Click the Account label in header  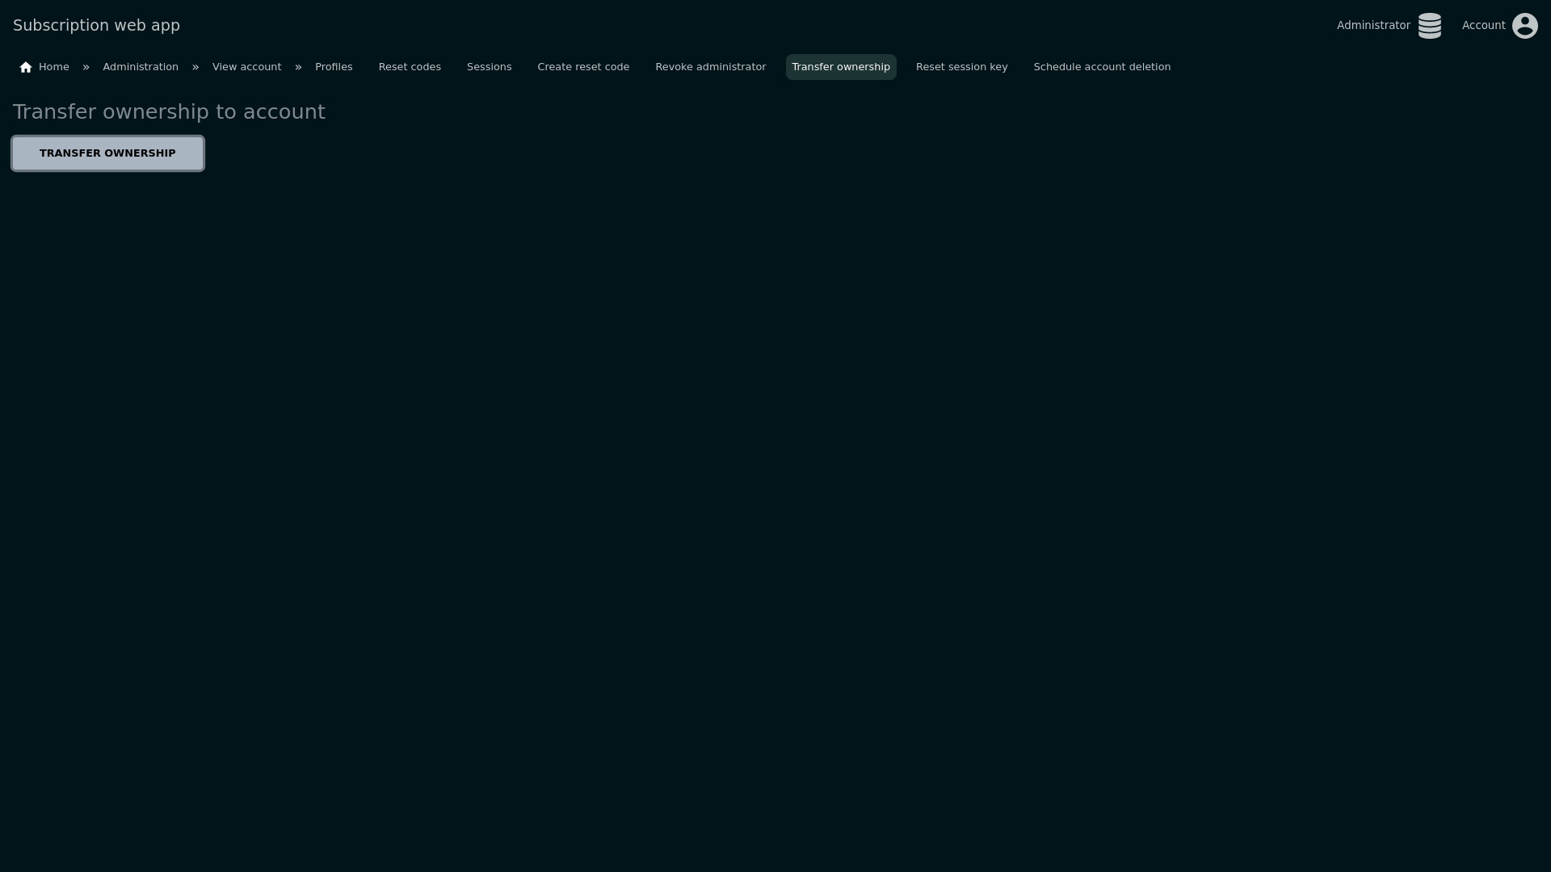coord(1483,25)
